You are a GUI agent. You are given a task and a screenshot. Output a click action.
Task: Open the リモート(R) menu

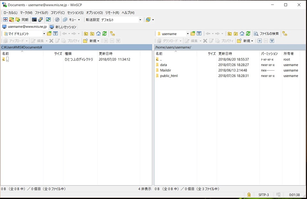[112, 12]
